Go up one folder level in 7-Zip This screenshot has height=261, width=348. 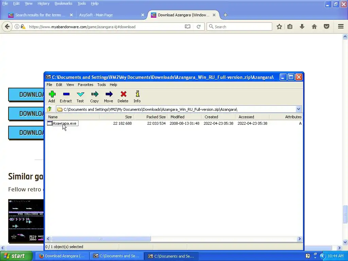49,109
